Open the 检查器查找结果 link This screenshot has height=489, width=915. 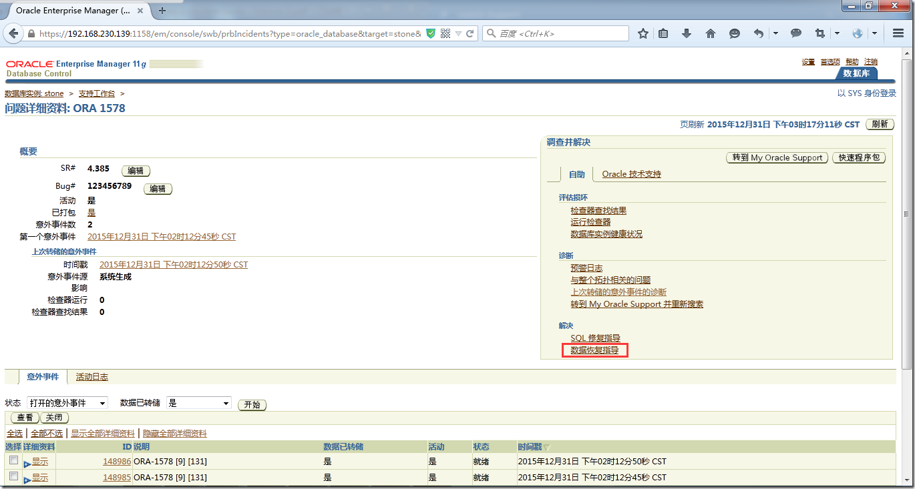coord(598,211)
